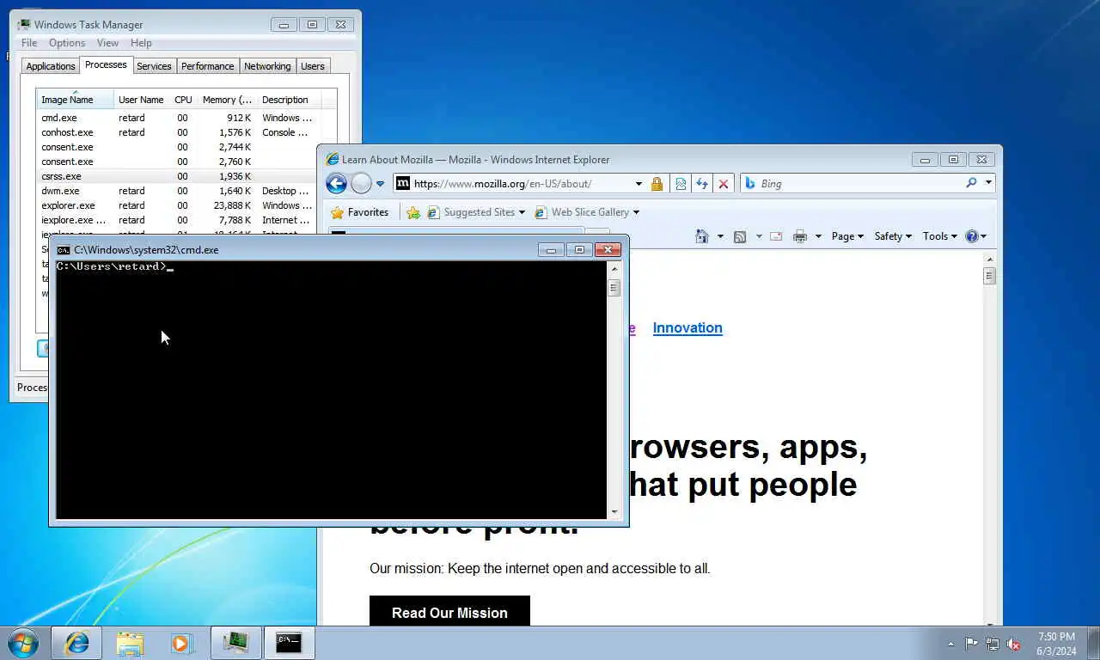Click the muted volume speaker tray icon
The height and width of the screenshot is (660, 1100).
click(x=1014, y=644)
